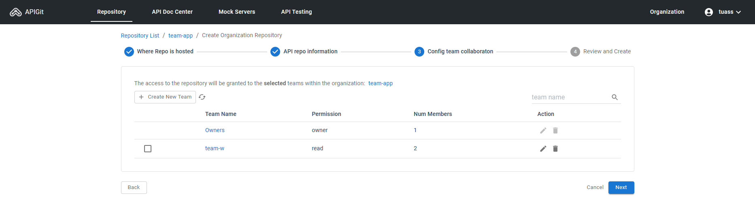Open the Owners team link
The height and width of the screenshot is (204, 755).
[x=215, y=130]
